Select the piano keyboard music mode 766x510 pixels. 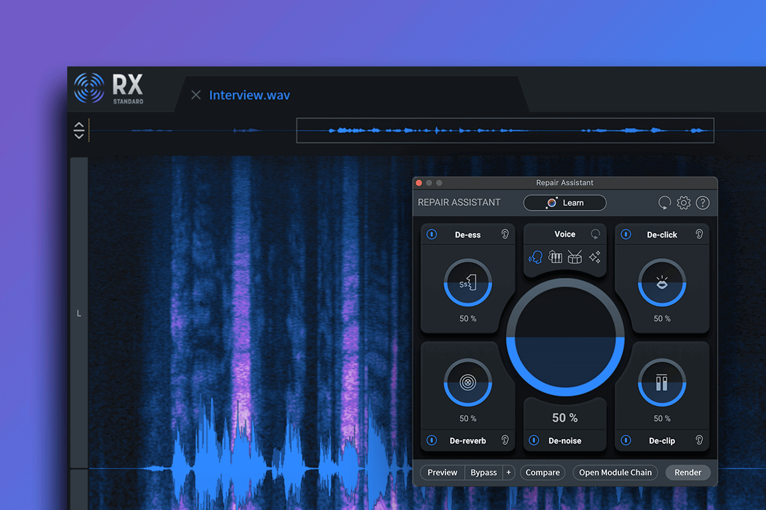555,257
